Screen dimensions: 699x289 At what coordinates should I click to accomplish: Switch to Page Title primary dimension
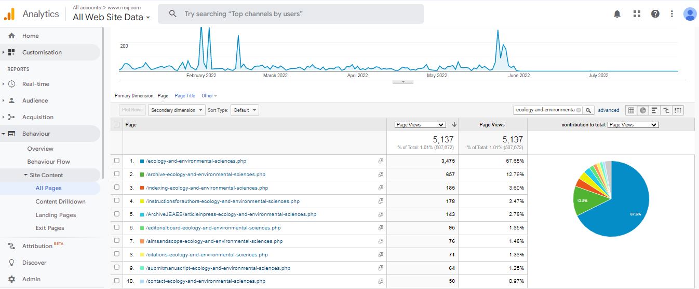pos(185,96)
